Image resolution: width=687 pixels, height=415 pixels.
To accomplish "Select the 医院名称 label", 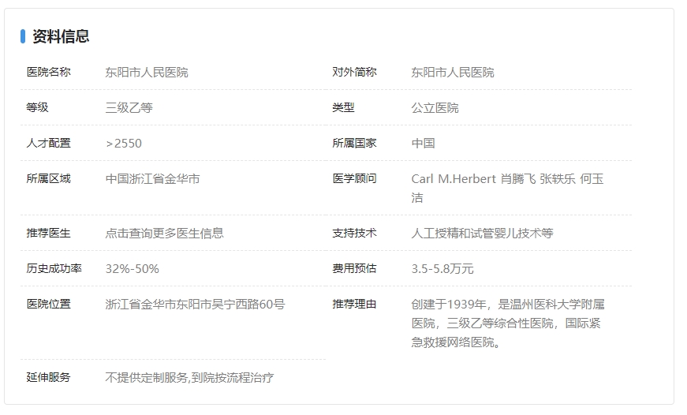I will 49,72.
